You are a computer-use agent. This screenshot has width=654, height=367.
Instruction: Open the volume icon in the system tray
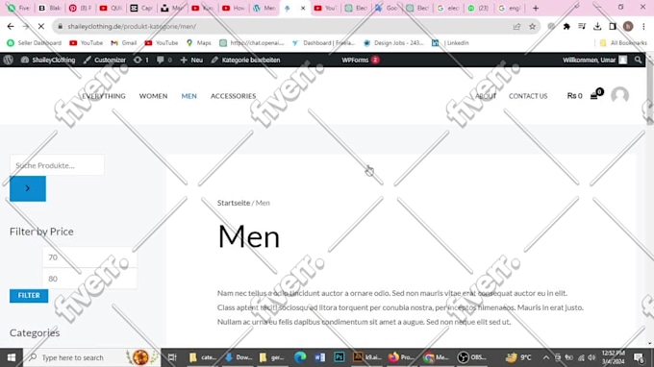591,357
